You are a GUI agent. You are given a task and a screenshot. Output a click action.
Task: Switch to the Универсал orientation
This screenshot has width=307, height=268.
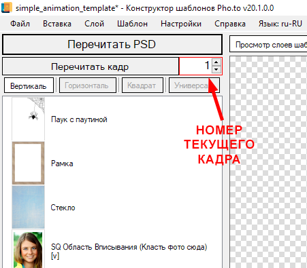click(x=194, y=85)
